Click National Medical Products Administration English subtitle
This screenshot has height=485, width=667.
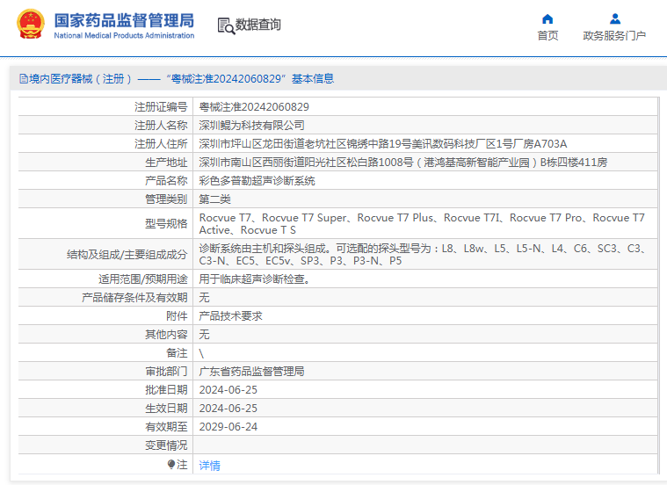(x=124, y=36)
